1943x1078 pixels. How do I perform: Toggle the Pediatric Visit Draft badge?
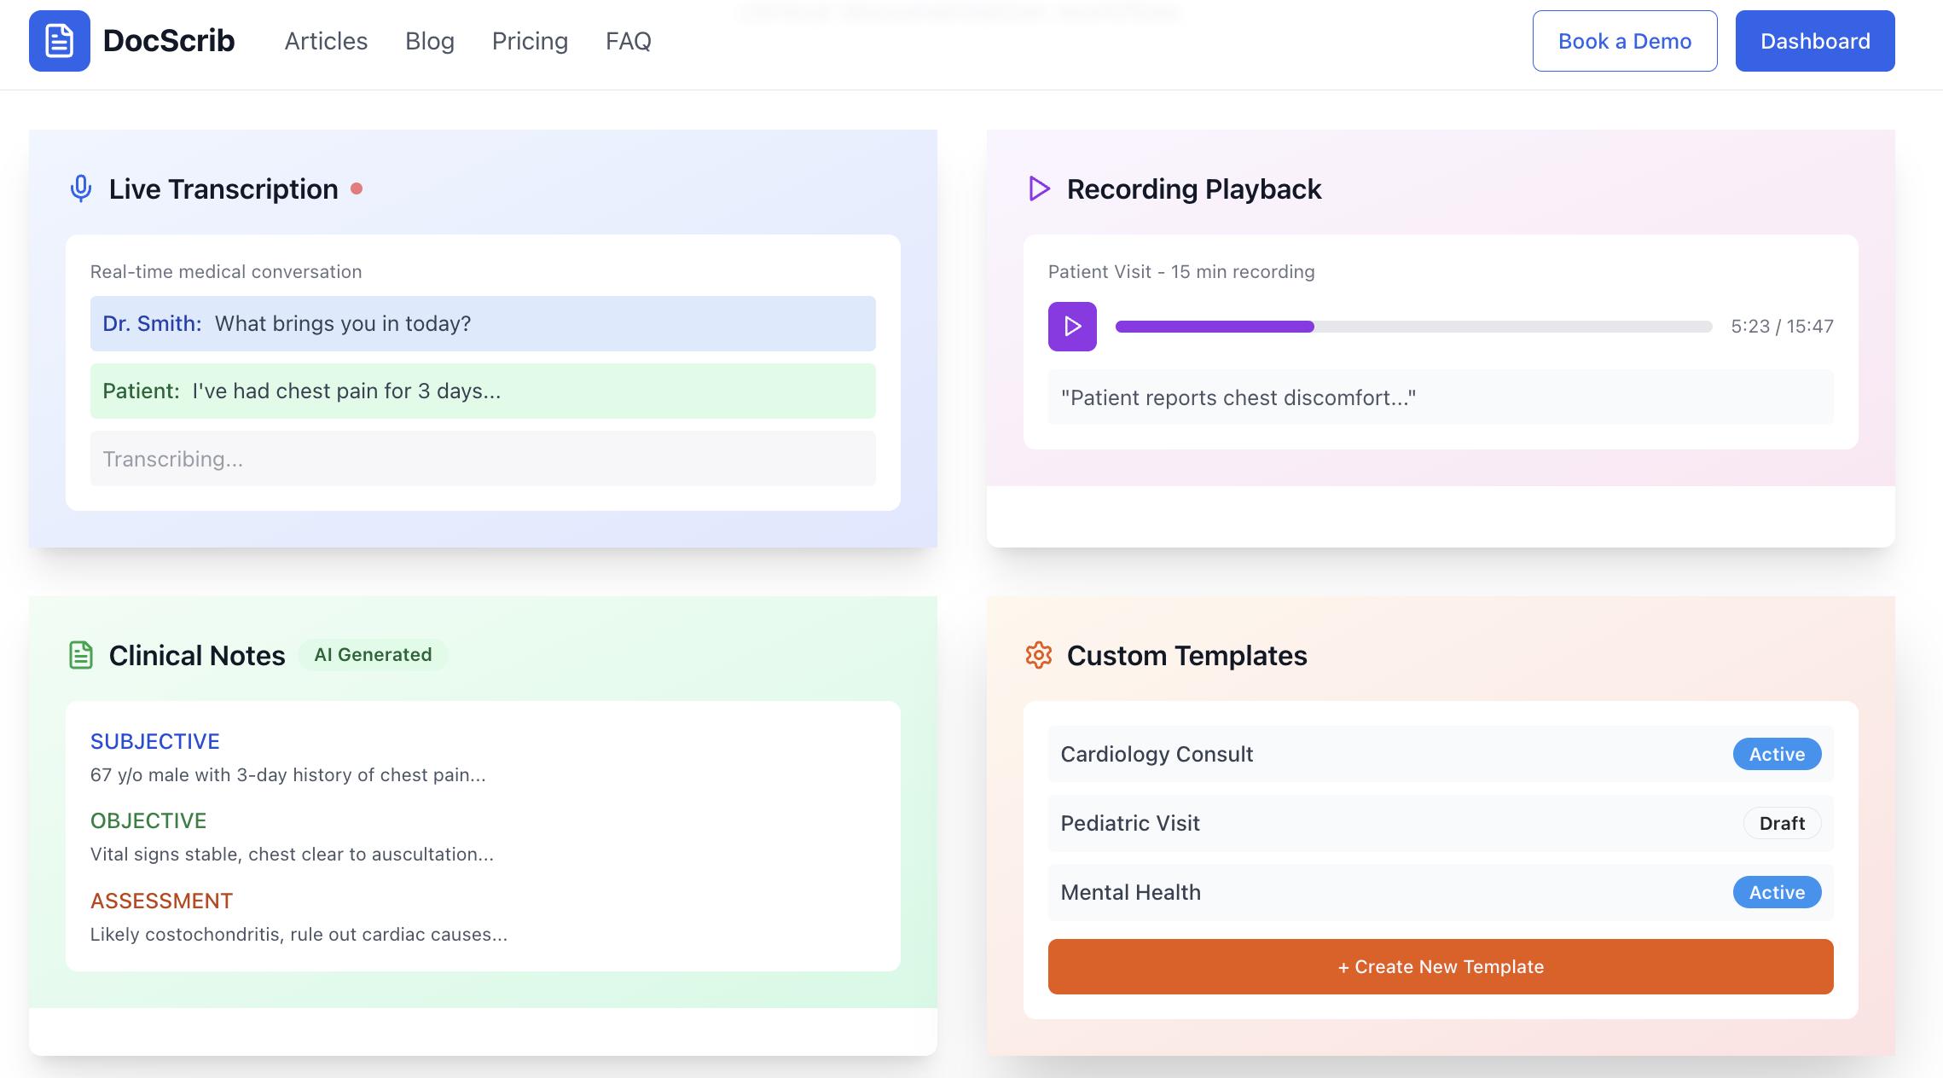pos(1781,823)
